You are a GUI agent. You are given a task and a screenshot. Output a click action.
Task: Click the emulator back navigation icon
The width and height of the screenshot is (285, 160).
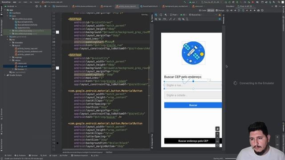tap(247, 11)
